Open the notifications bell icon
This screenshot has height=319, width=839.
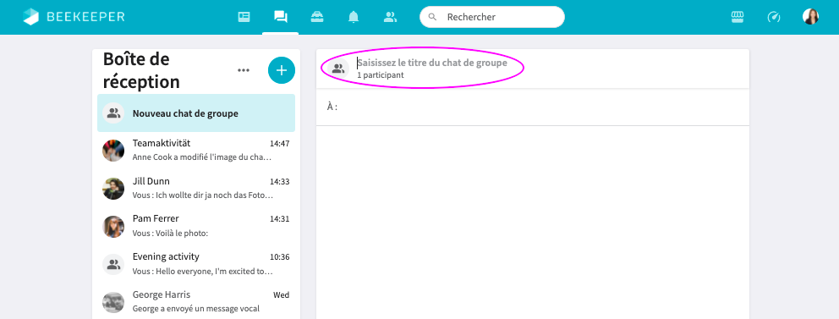point(354,17)
